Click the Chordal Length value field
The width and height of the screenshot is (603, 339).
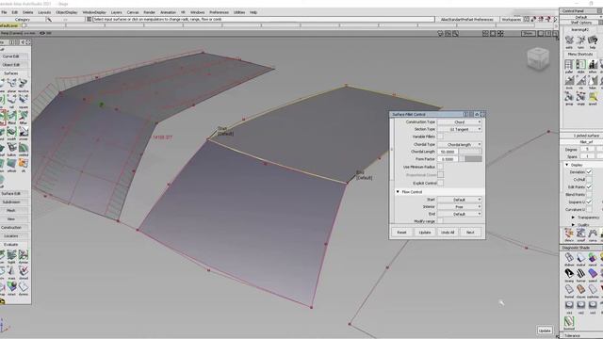pos(448,152)
